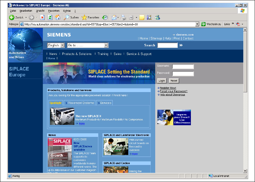This screenshot has height=182, width=255.
Task: Open the Bearbeiten menu
Action: pyautogui.click(x=26, y=11)
